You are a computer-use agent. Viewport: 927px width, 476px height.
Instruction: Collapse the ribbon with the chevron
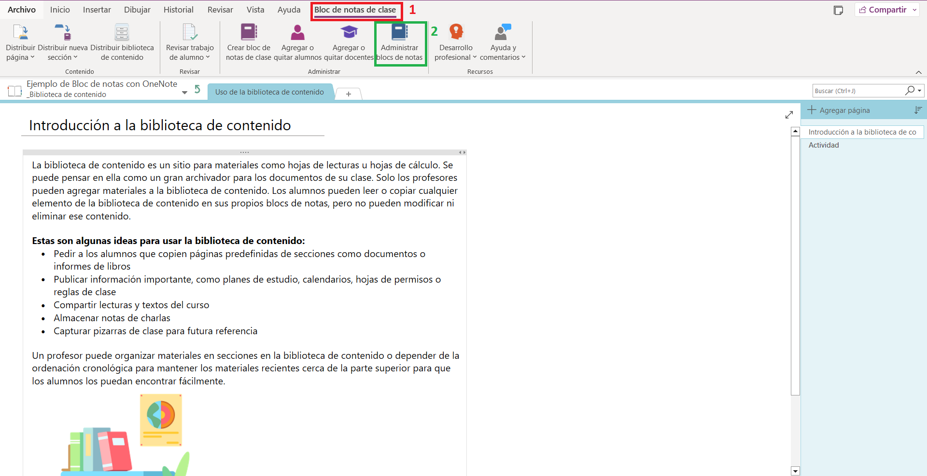(918, 72)
